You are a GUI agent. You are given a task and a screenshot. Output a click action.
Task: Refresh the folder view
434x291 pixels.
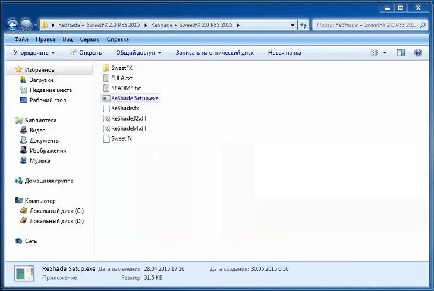pyautogui.click(x=304, y=25)
